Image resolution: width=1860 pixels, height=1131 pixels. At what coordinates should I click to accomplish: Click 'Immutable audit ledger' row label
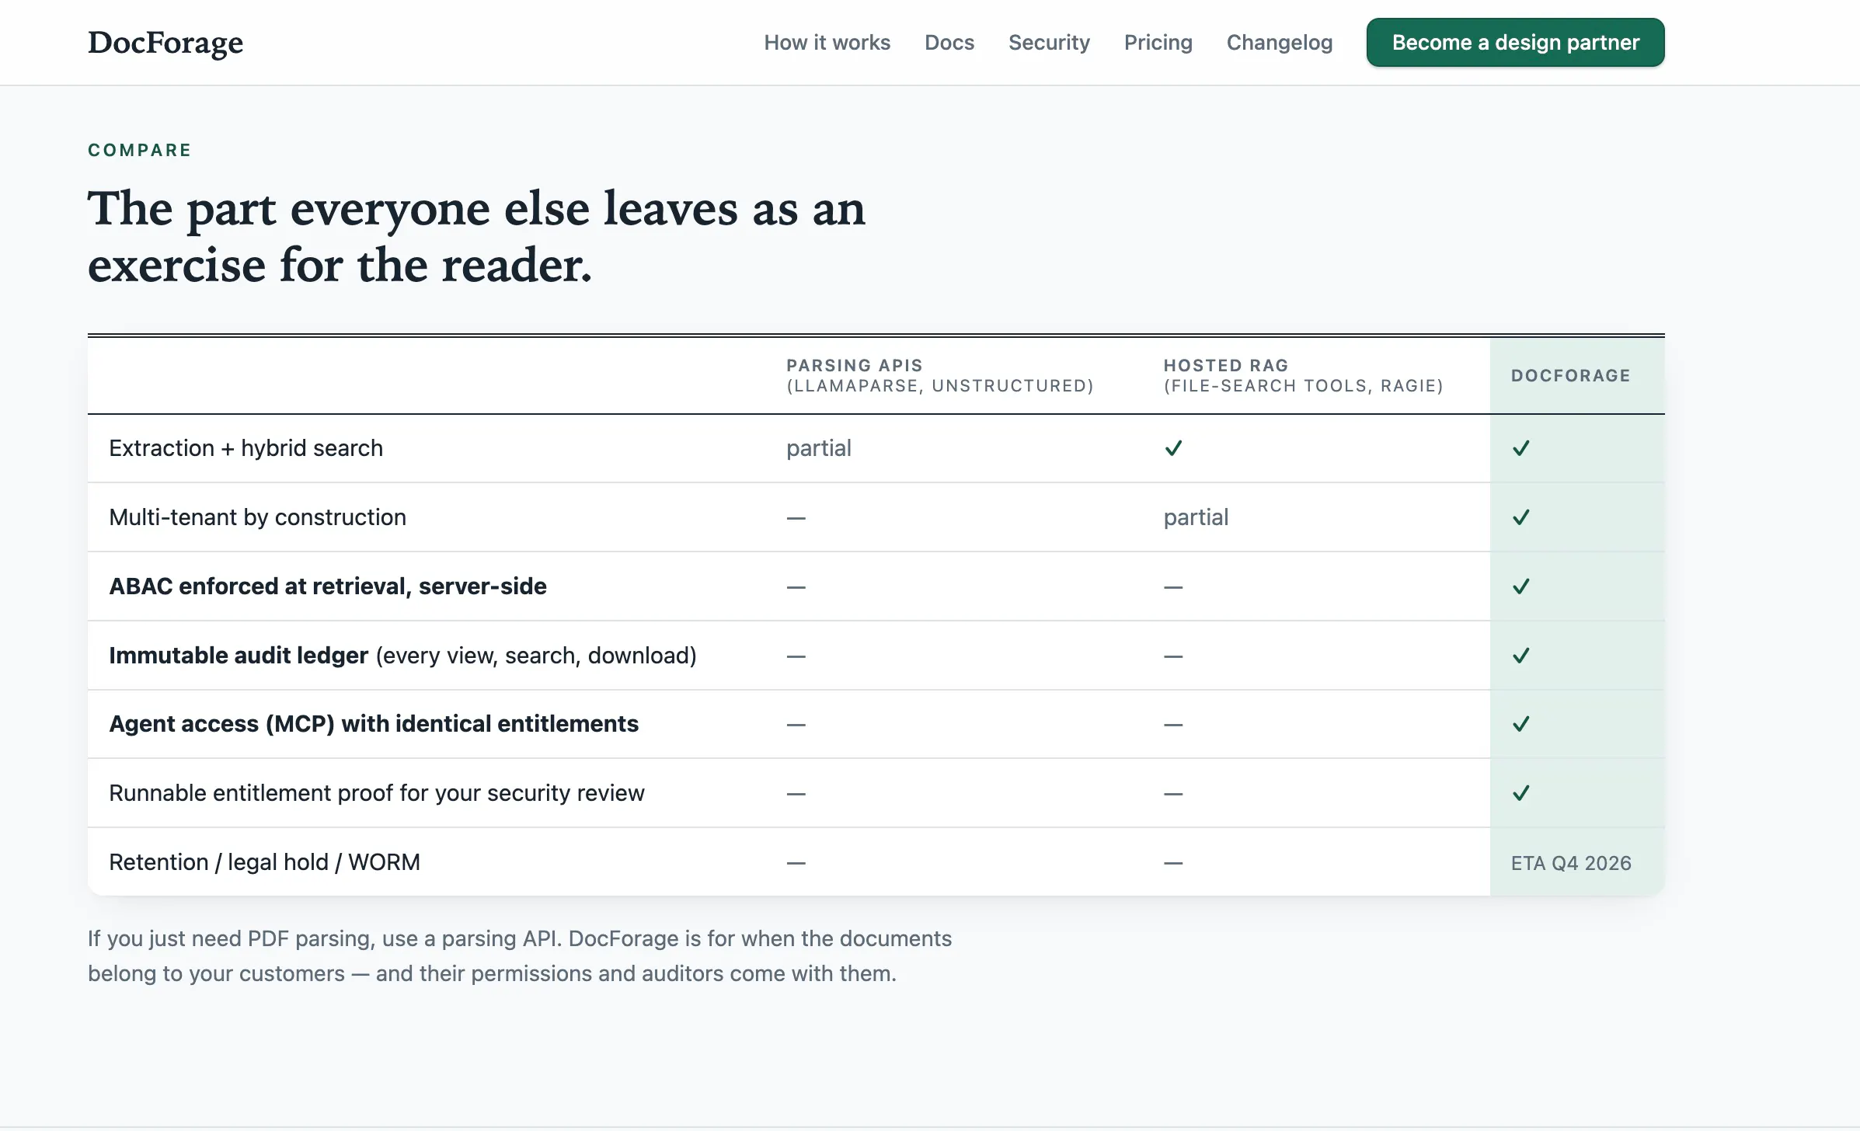point(239,656)
